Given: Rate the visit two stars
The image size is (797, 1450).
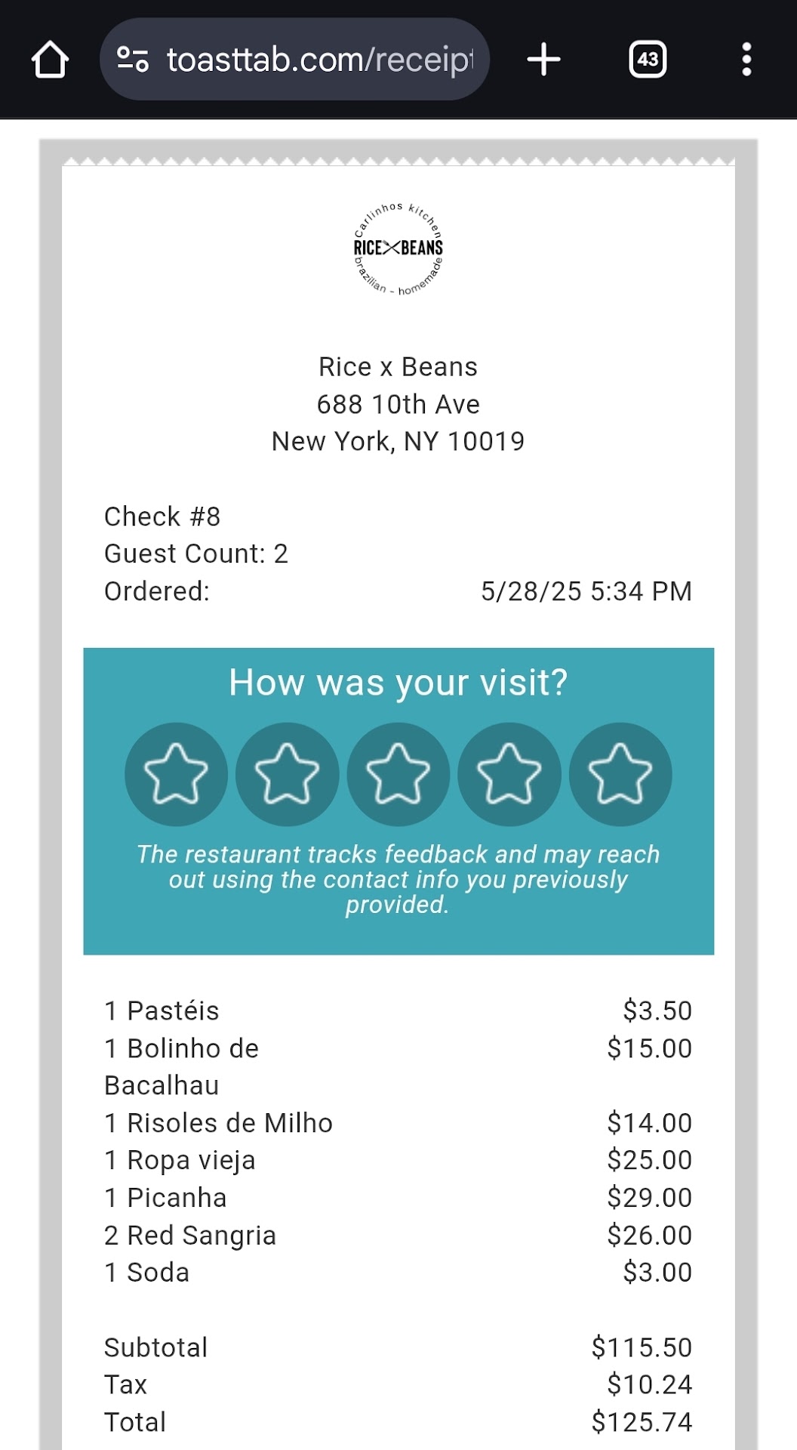Looking at the screenshot, I should (287, 774).
